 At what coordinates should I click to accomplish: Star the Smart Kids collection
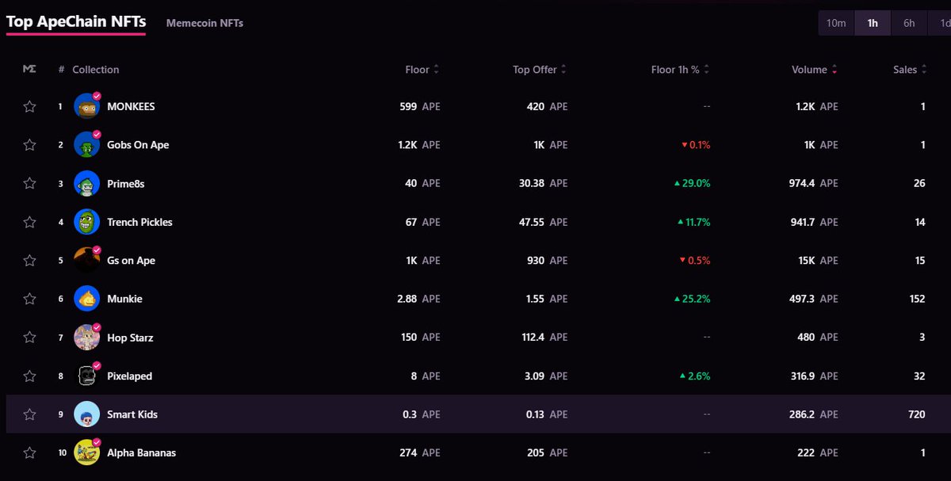pyautogui.click(x=29, y=414)
